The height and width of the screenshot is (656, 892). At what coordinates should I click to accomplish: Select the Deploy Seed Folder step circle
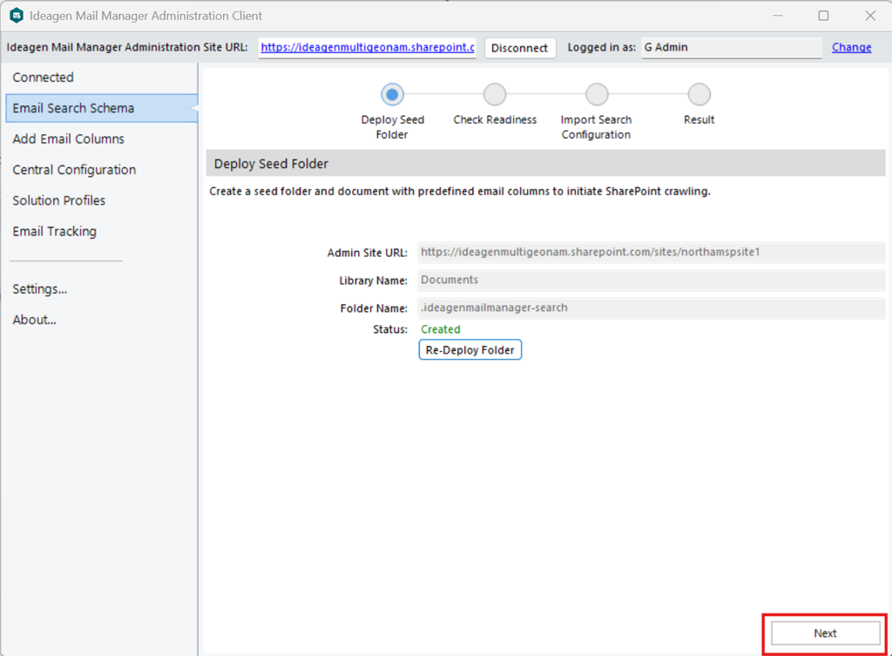[392, 94]
